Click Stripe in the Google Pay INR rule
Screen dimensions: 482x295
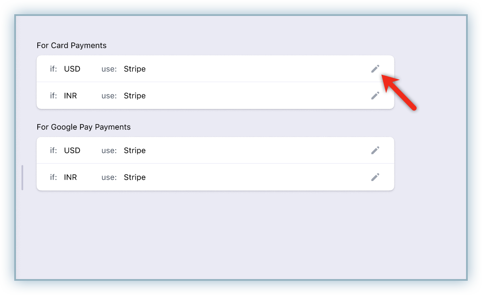(135, 177)
